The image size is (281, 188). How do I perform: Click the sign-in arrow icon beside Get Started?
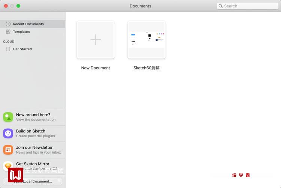[x=8, y=49]
